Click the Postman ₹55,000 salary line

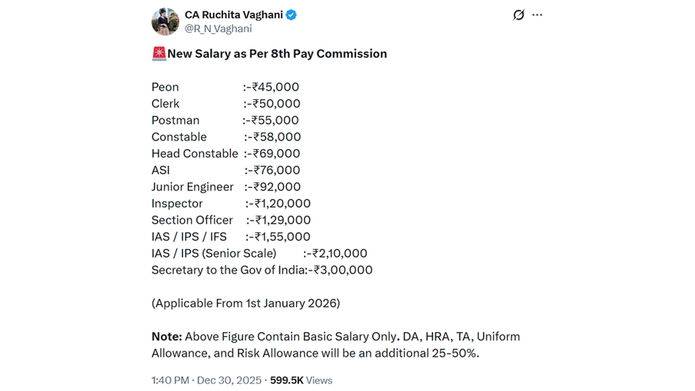225,120
